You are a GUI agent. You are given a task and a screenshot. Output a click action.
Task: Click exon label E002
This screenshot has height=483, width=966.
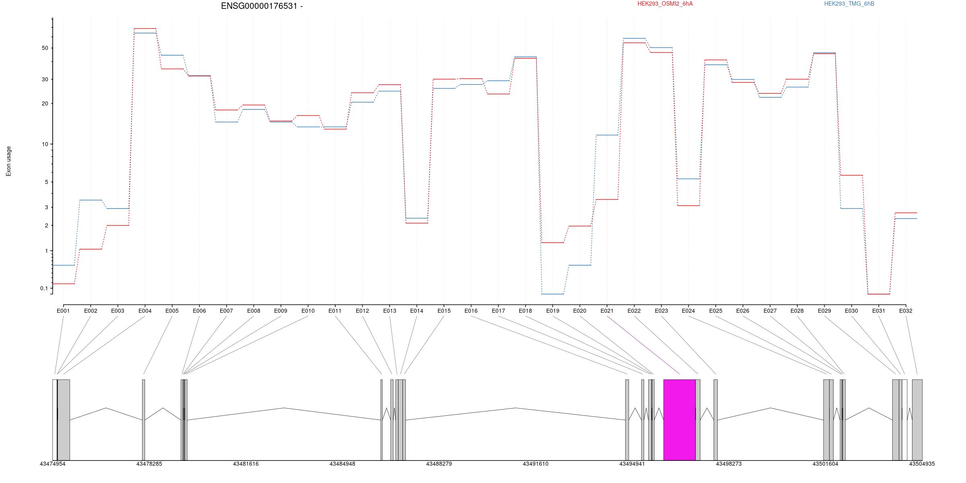91,311
